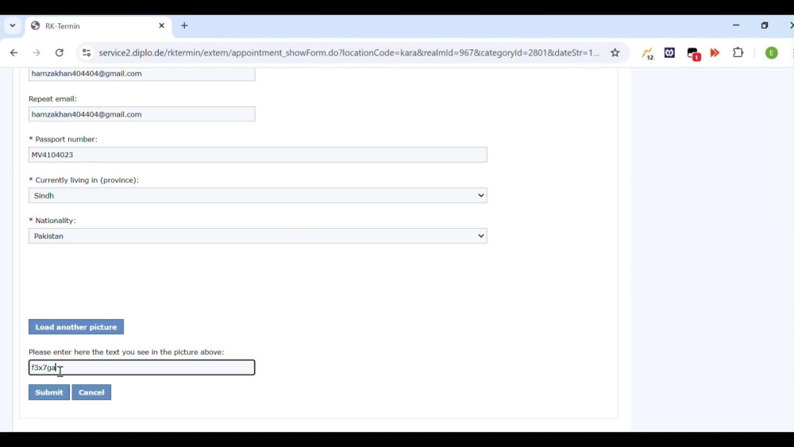Viewport: 794px width, 447px height.
Task: Click the Passport number label
Action: tap(64, 139)
